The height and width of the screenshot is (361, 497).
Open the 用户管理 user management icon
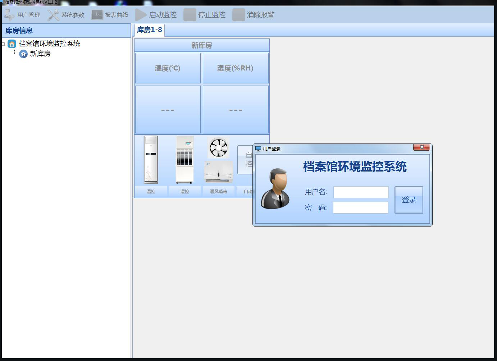(9, 15)
